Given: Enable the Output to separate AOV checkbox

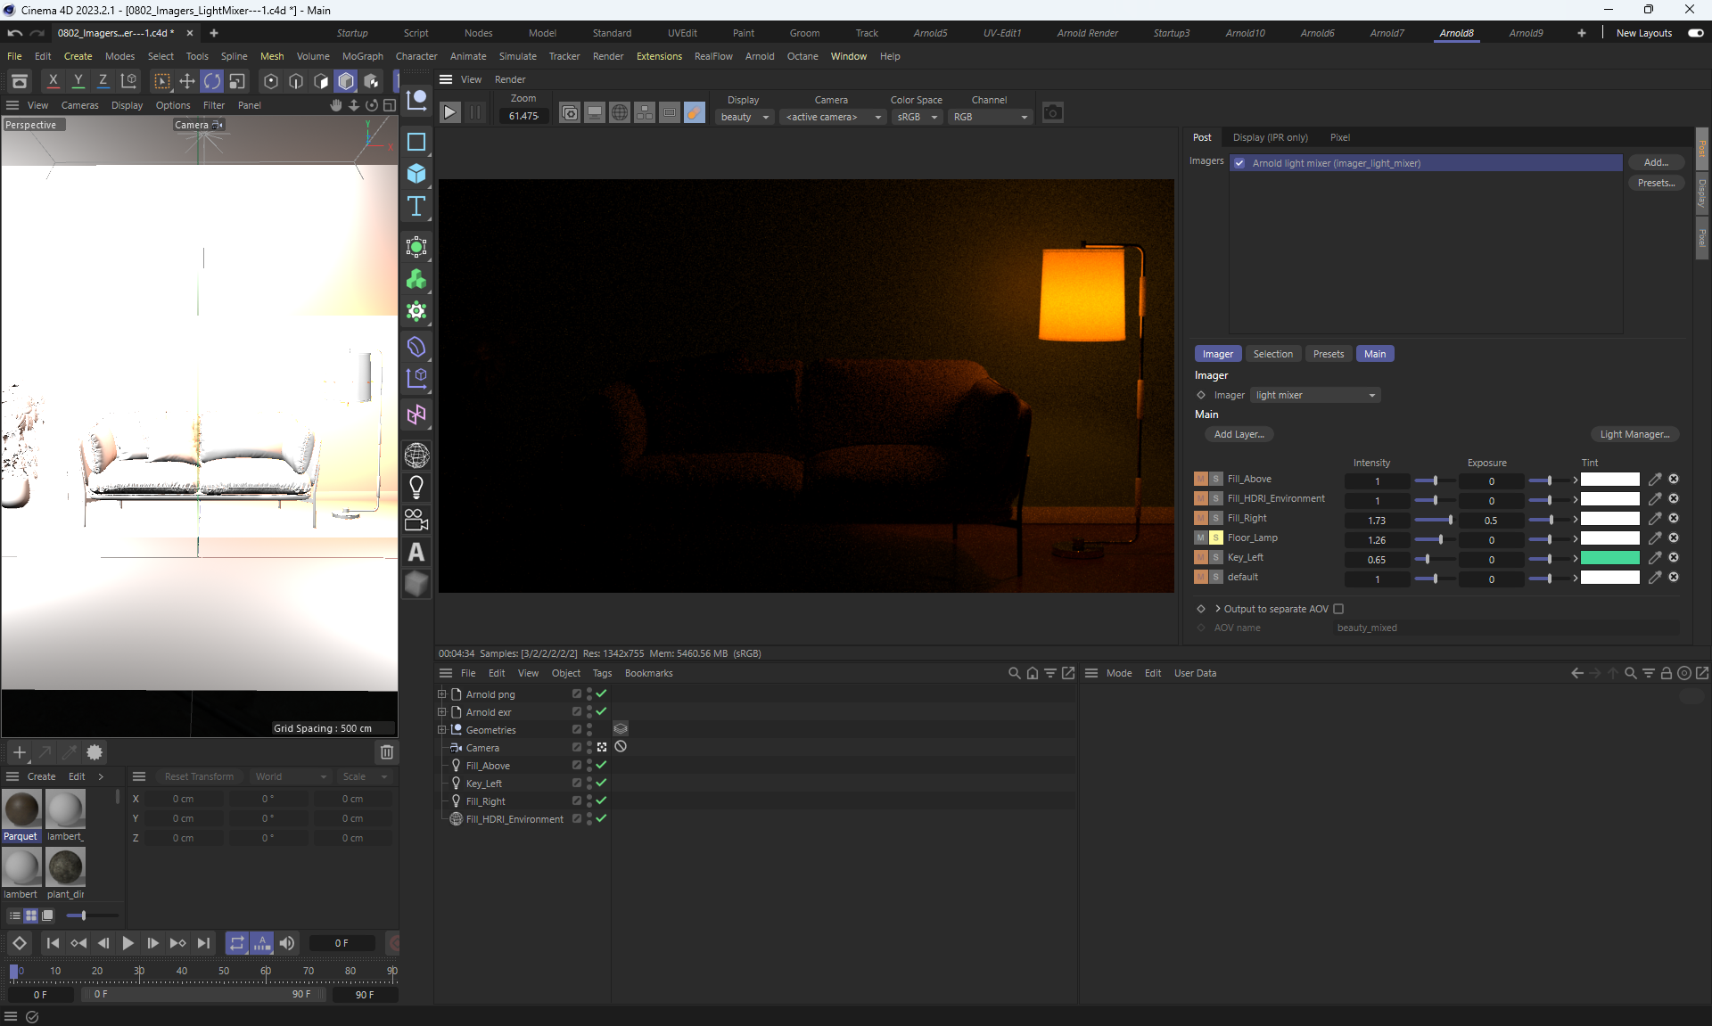Looking at the screenshot, I should click(x=1338, y=609).
